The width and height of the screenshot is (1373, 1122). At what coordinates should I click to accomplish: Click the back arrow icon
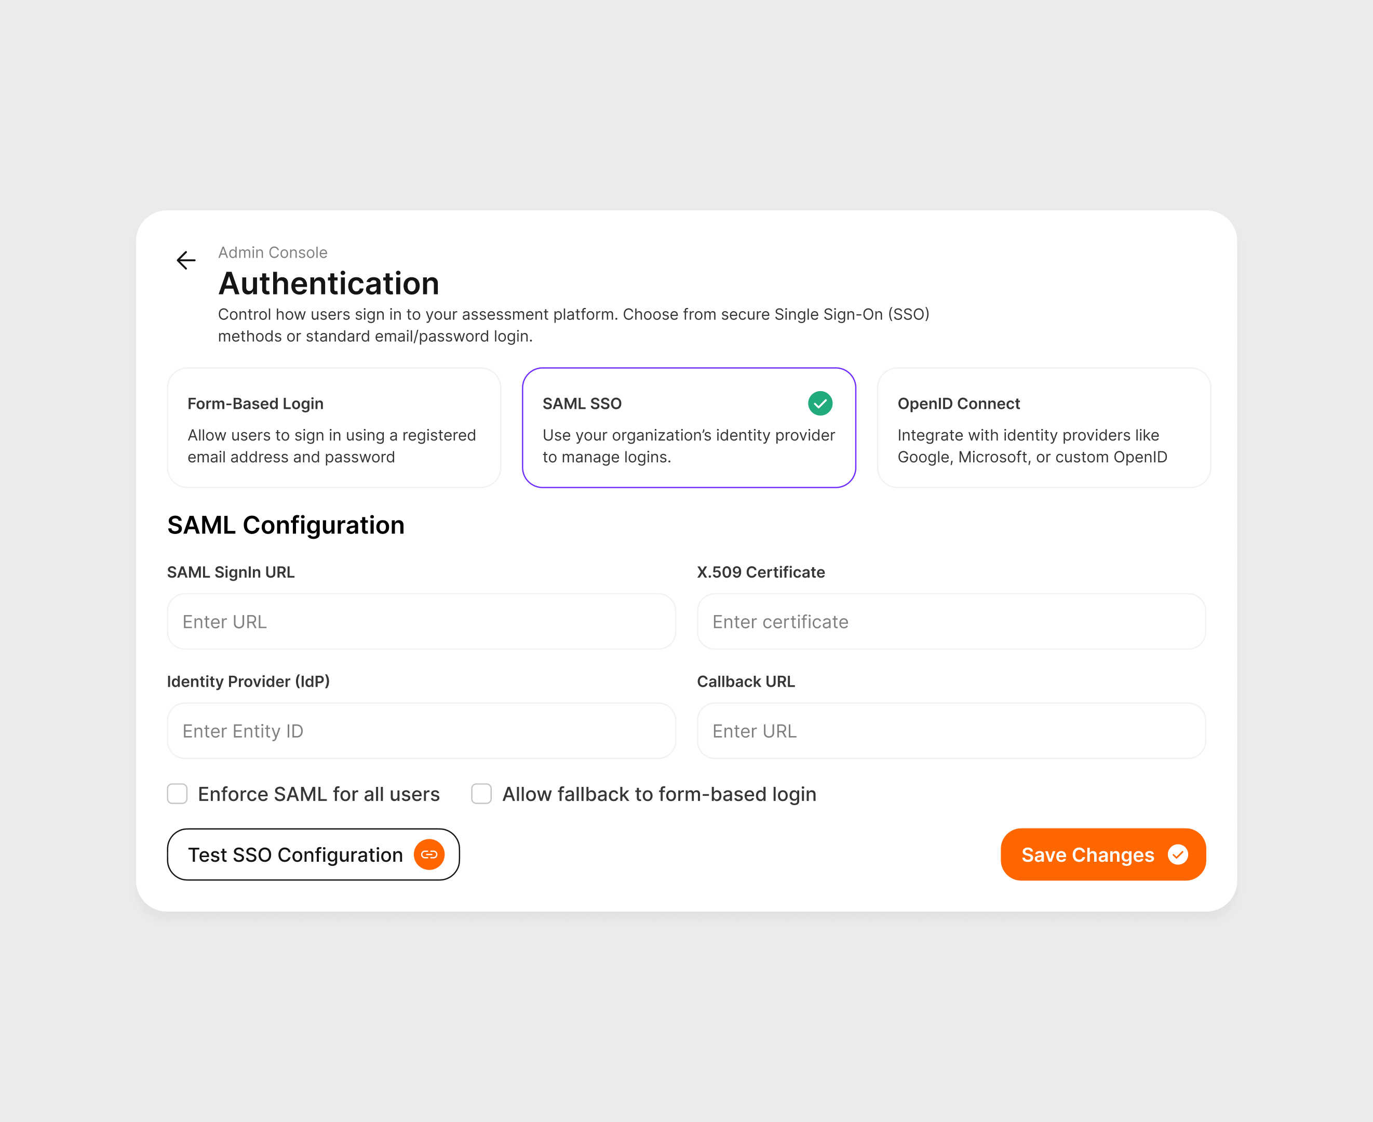(x=186, y=260)
